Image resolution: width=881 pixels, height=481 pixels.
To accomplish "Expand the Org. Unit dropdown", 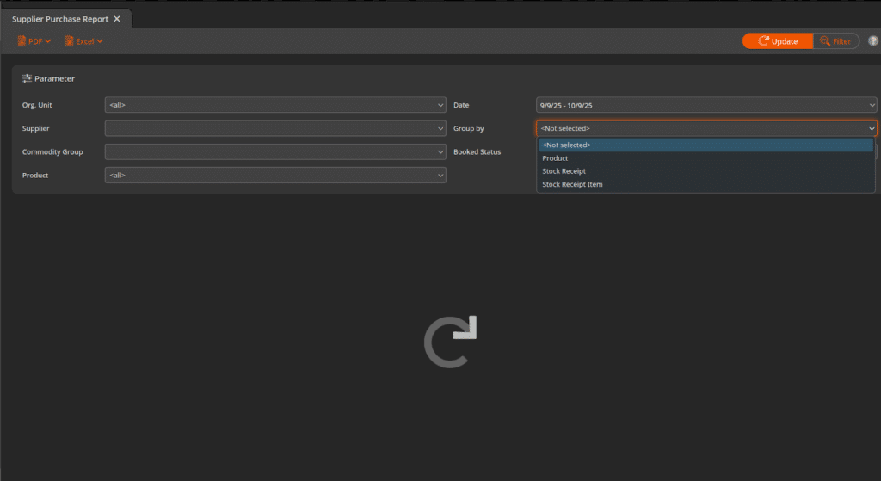I will [275, 105].
